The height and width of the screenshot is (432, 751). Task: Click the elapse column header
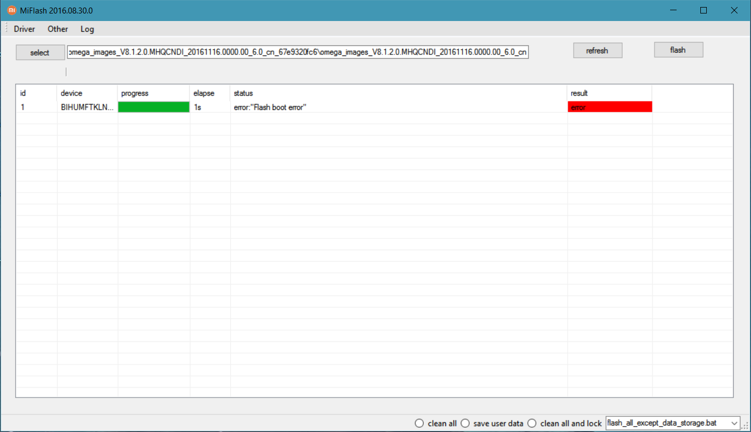210,93
